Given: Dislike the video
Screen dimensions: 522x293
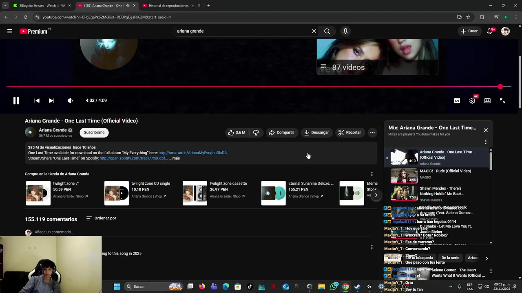Looking at the screenshot, I should pyautogui.click(x=256, y=132).
